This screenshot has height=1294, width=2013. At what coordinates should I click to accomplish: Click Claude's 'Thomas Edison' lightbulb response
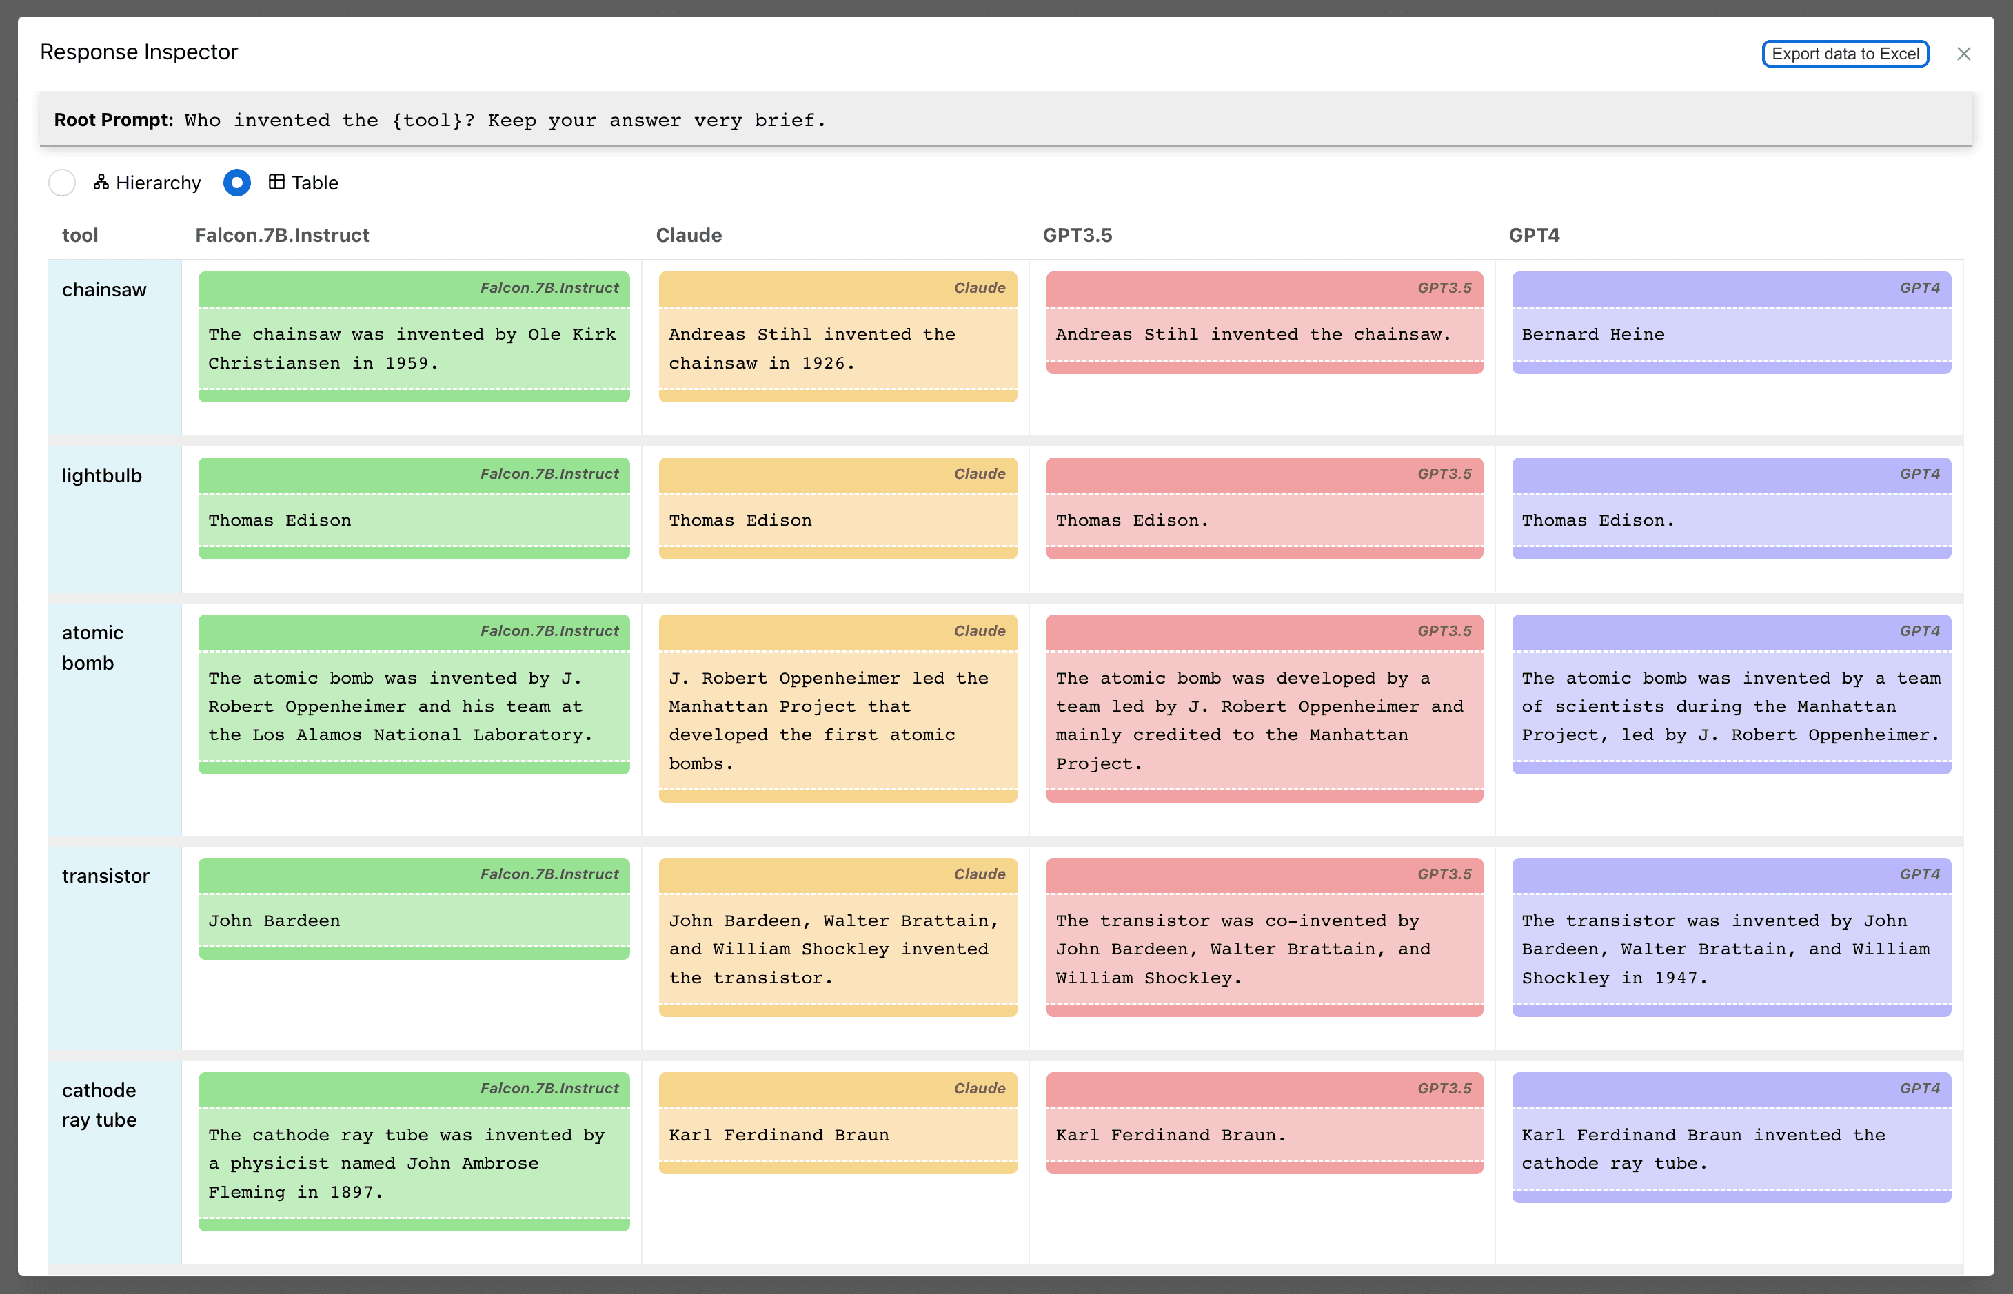[838, 520]
